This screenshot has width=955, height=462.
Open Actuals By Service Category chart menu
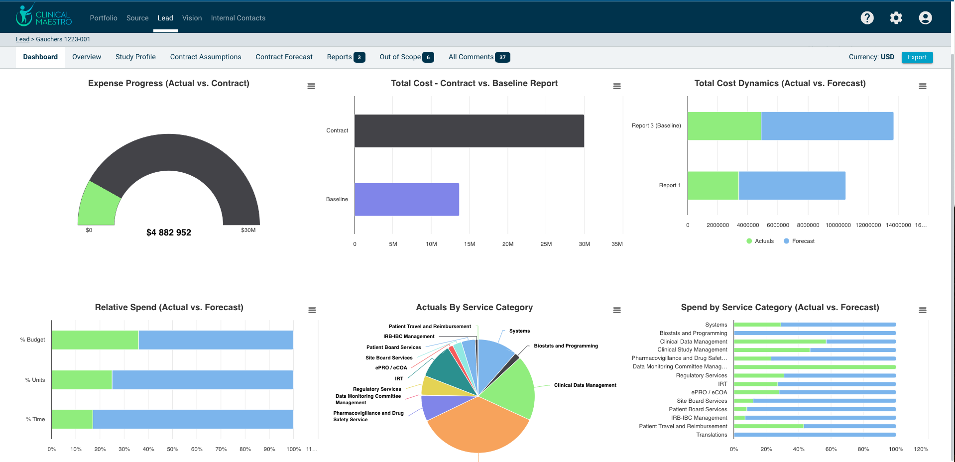[x=616, y=310]
